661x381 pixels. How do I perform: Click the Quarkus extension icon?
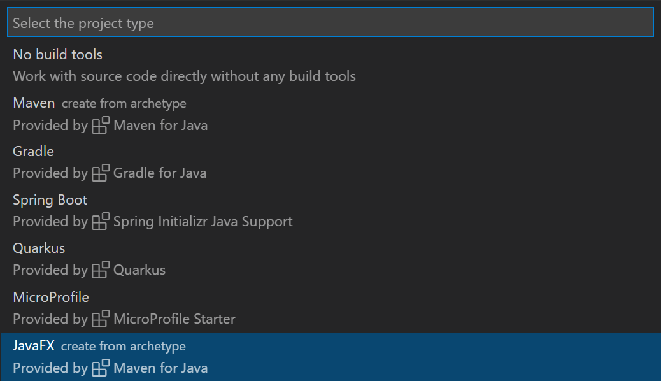click(x=100, y=270)
